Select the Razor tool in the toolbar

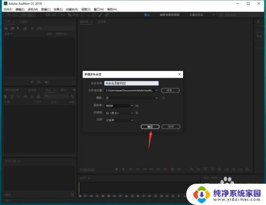pos(70,15)
